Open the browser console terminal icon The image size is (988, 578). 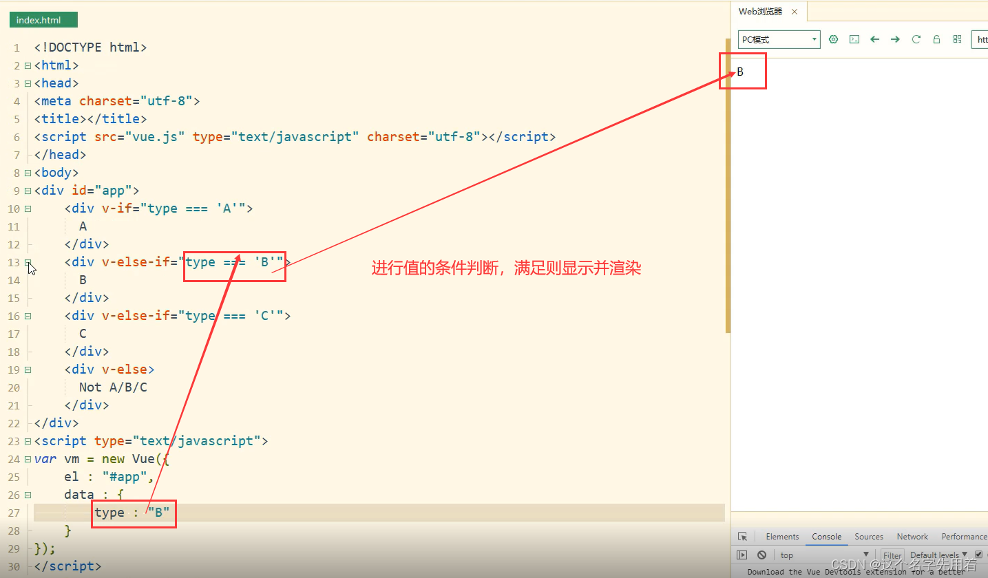854,39
